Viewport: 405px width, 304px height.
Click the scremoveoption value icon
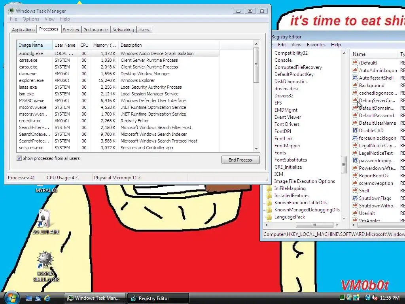point(355,183)
